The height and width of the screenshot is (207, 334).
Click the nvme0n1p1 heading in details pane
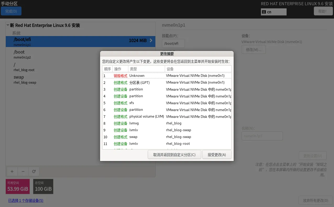[x=174, y=25]
